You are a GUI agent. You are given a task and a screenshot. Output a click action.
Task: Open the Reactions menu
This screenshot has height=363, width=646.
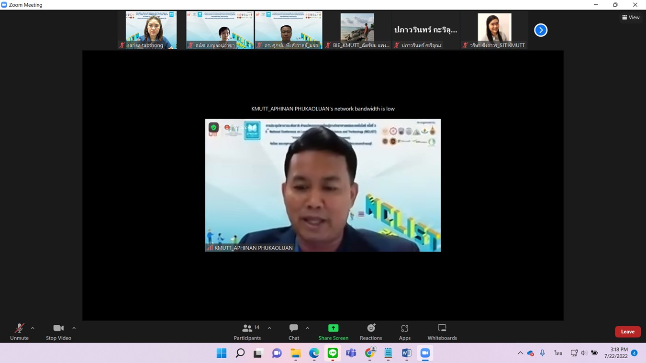point(371,331)
